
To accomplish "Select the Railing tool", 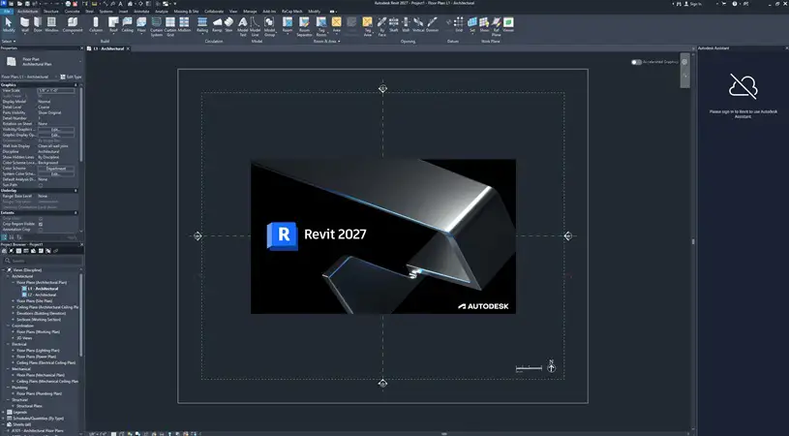I will tap(202, 24).
